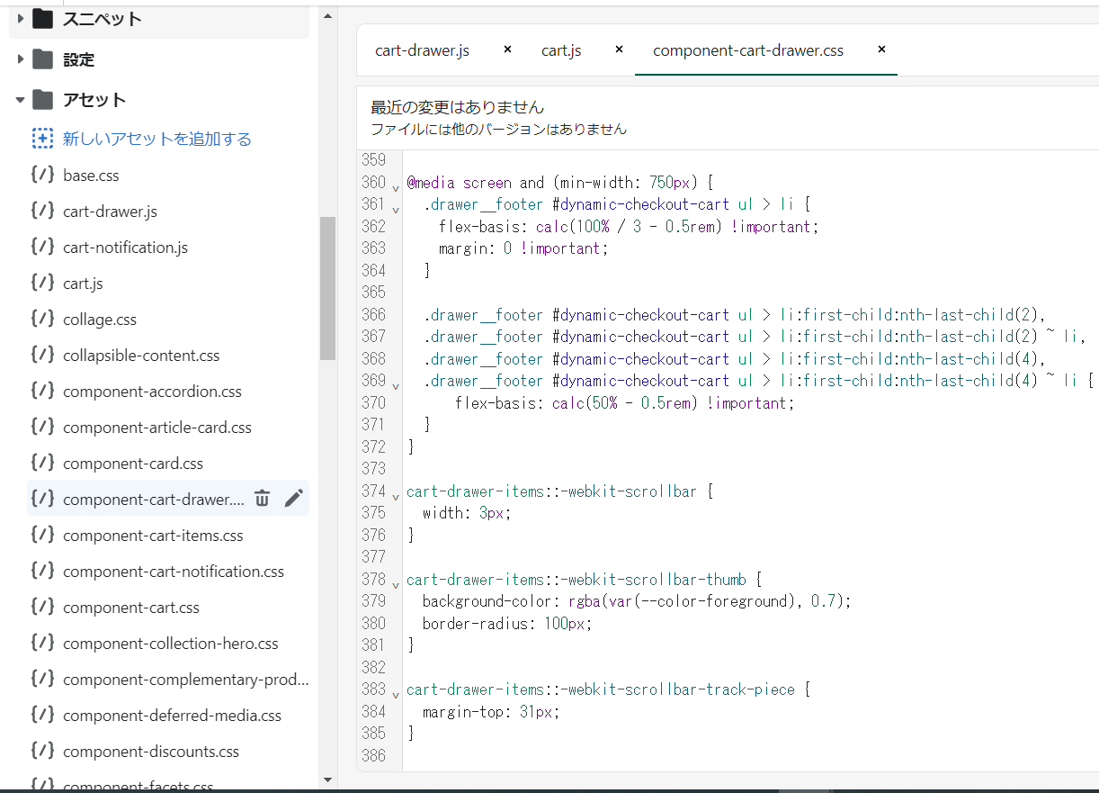Click the アセット folder icon
1099x793 pixels.
click(x=43, y=99)
